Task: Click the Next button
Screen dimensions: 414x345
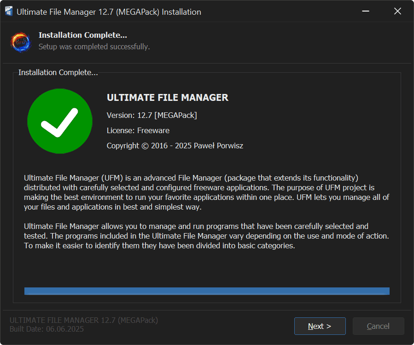Action: point(320,326)
